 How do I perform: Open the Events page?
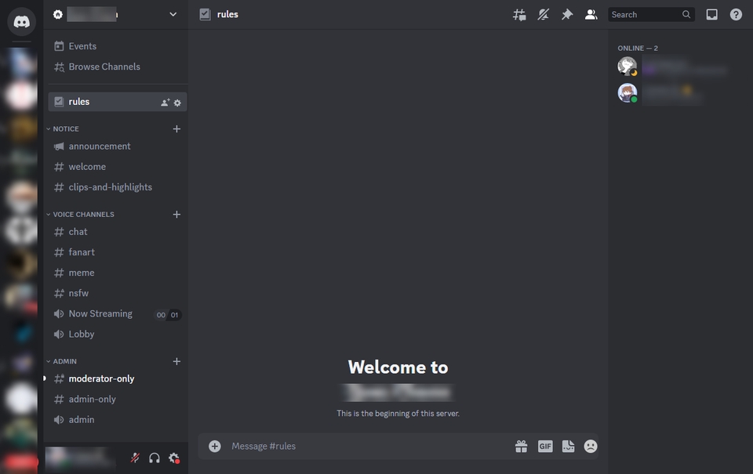[82, 45]
